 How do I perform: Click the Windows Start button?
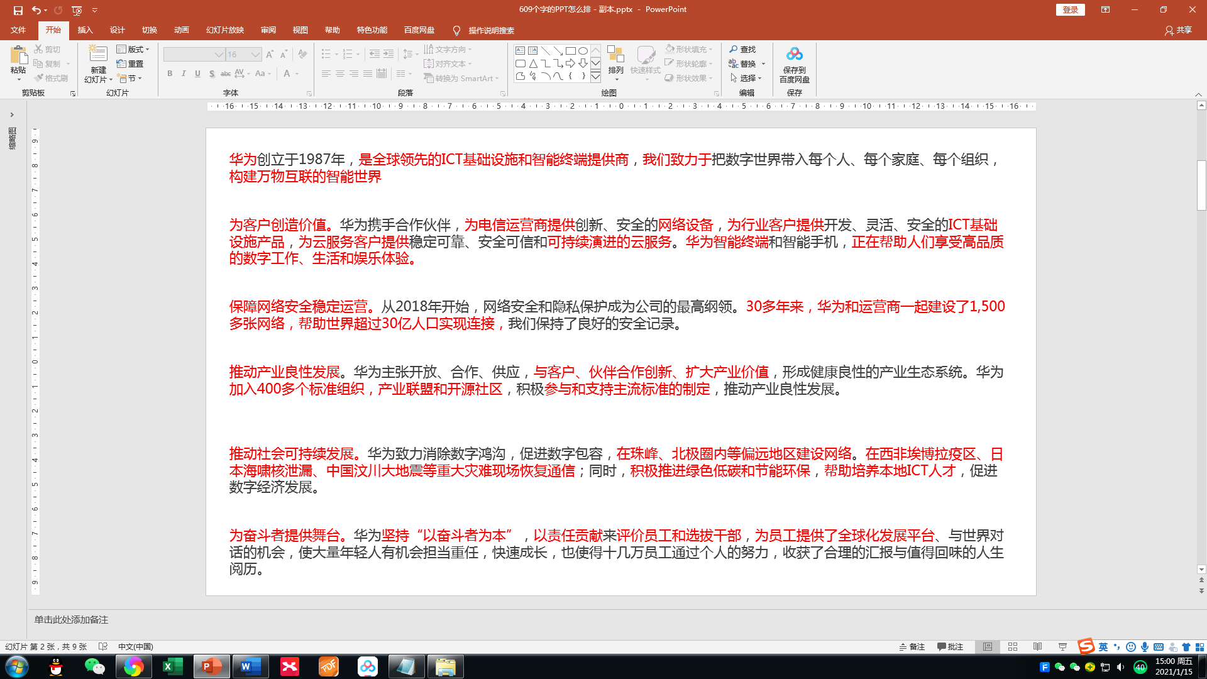click(16, 666)
